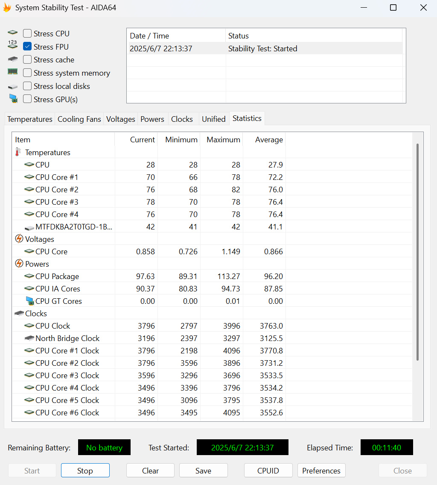This screenshot has width=437, height=485.
Task: Open the CPUID panel
Action: point(268,470)
